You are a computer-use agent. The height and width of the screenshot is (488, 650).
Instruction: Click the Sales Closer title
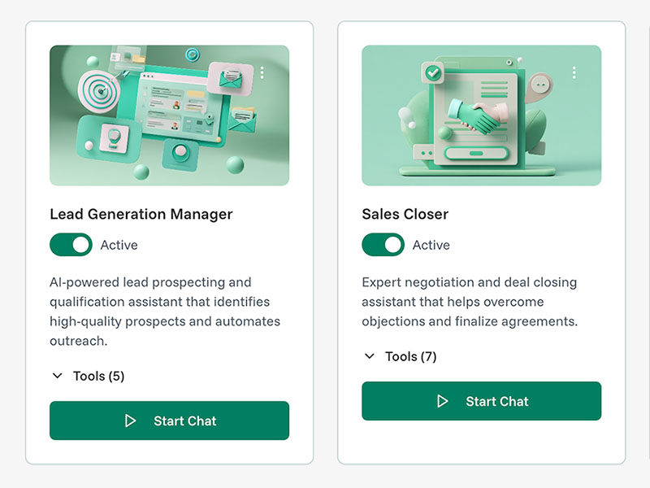click(405, 215)
